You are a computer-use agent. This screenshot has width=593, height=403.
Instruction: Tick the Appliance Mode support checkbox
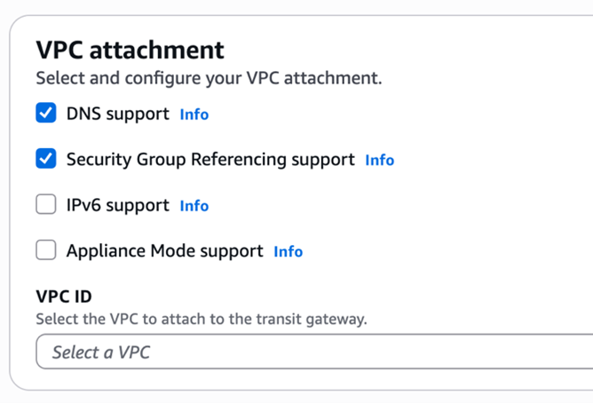pos(46,251)
